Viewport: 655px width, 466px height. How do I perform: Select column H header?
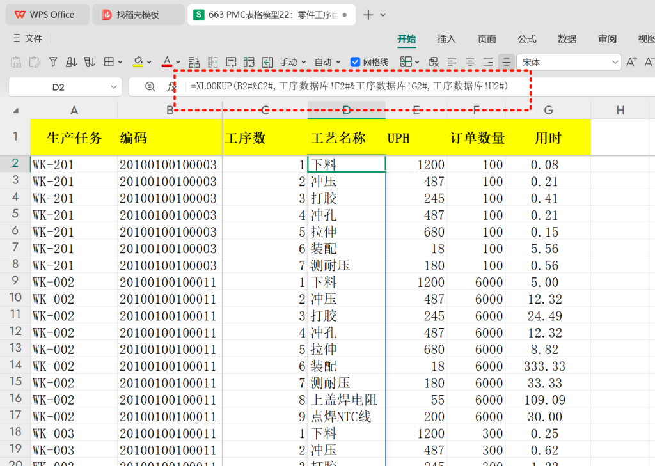click(x=620, y=110)
